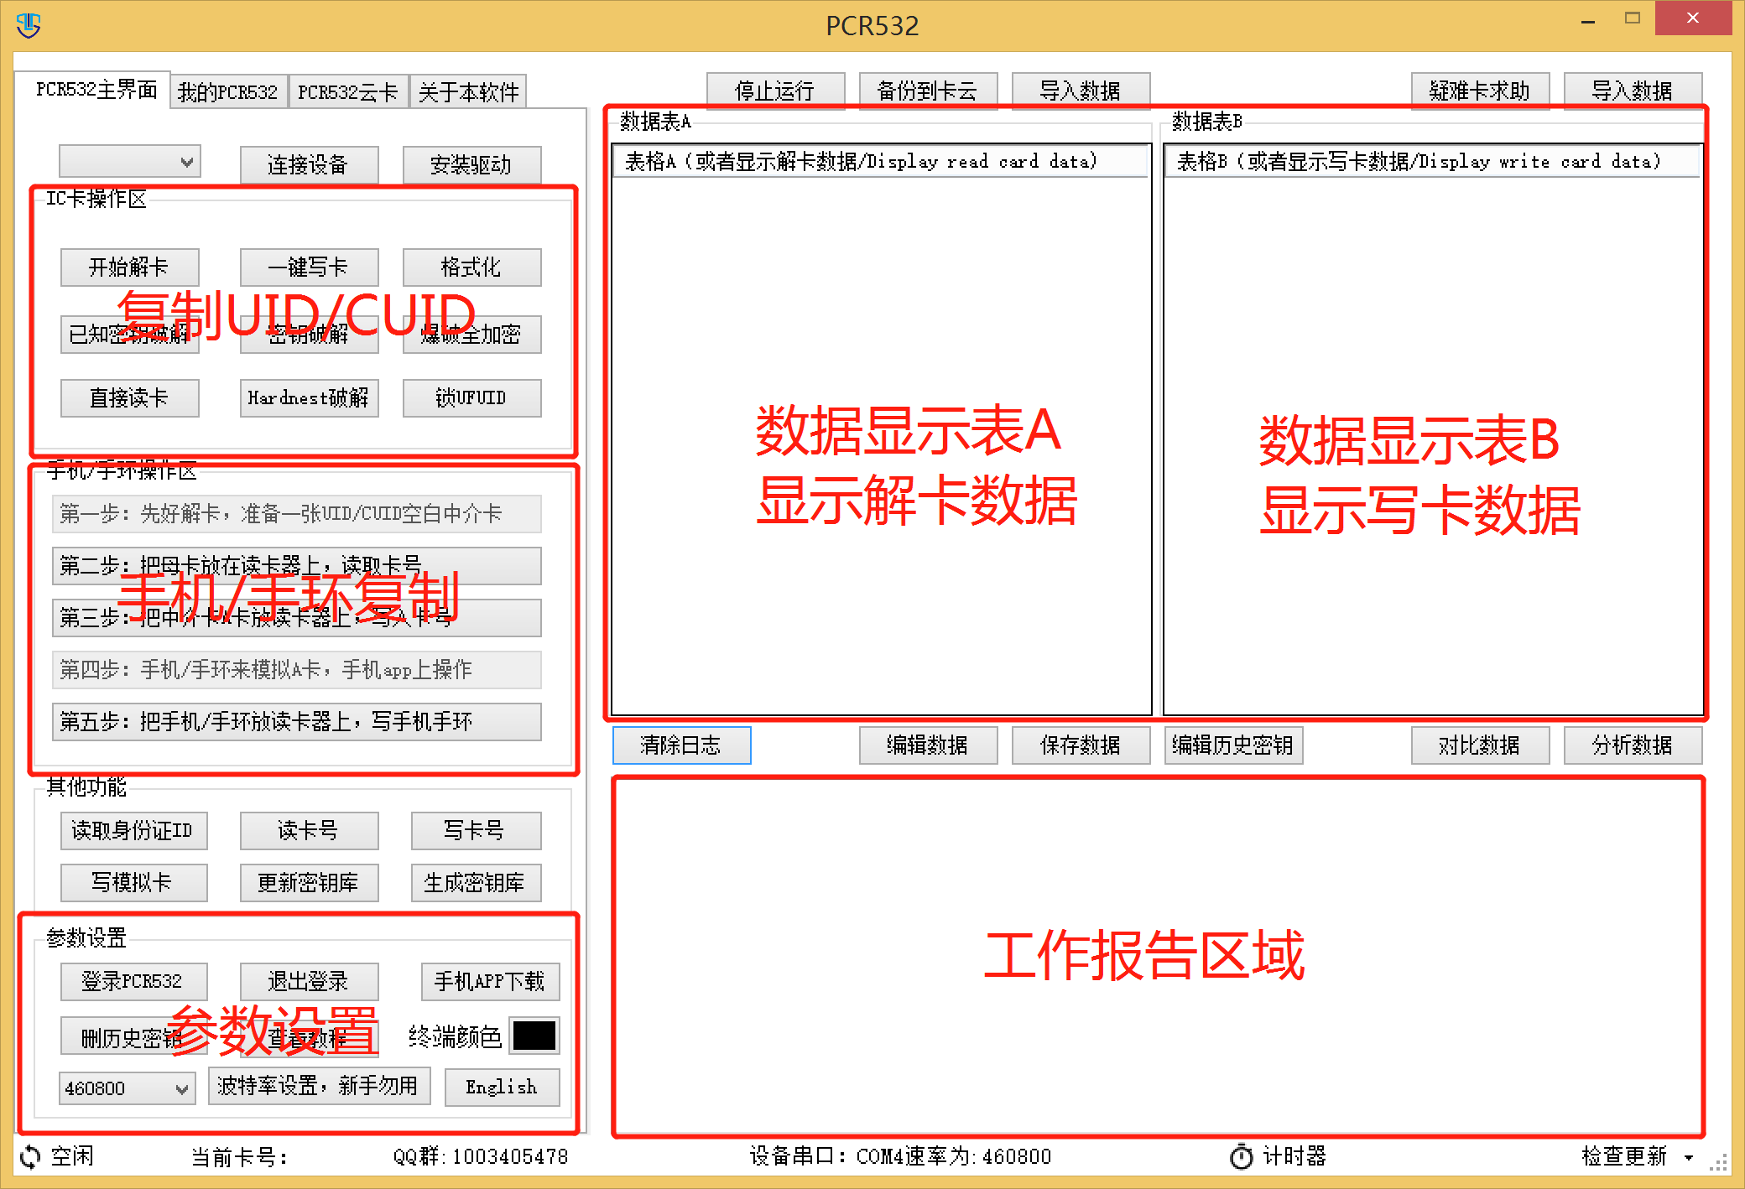Switch to the 关于本软件 tab
1745x1189 pixels.
[x=468, y=91]
